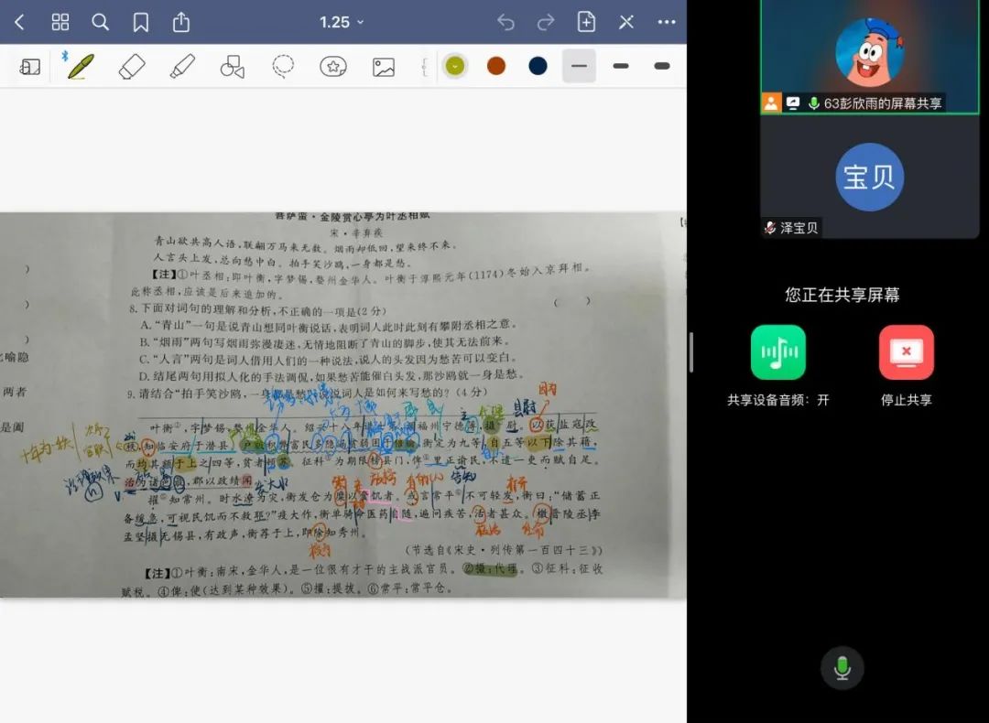Select the Highlighter tool
989x723 pixels.
pyautogui.click(x=182, y=66)
